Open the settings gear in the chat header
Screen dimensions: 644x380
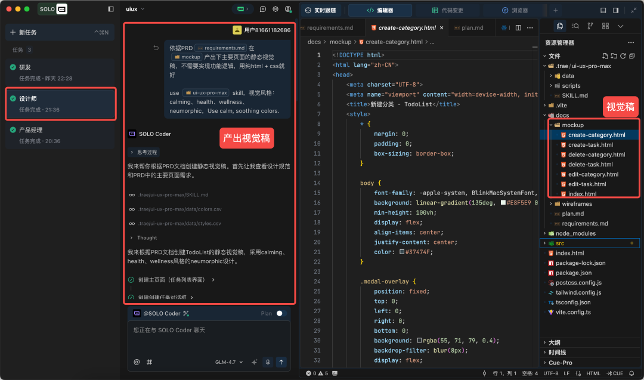[x=275, y=10]
